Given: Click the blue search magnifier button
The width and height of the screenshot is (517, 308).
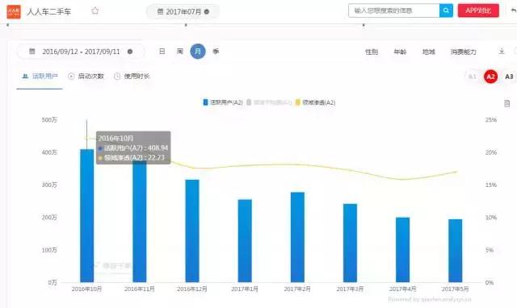Looking at the screenshot, I should tap(446, 10).
